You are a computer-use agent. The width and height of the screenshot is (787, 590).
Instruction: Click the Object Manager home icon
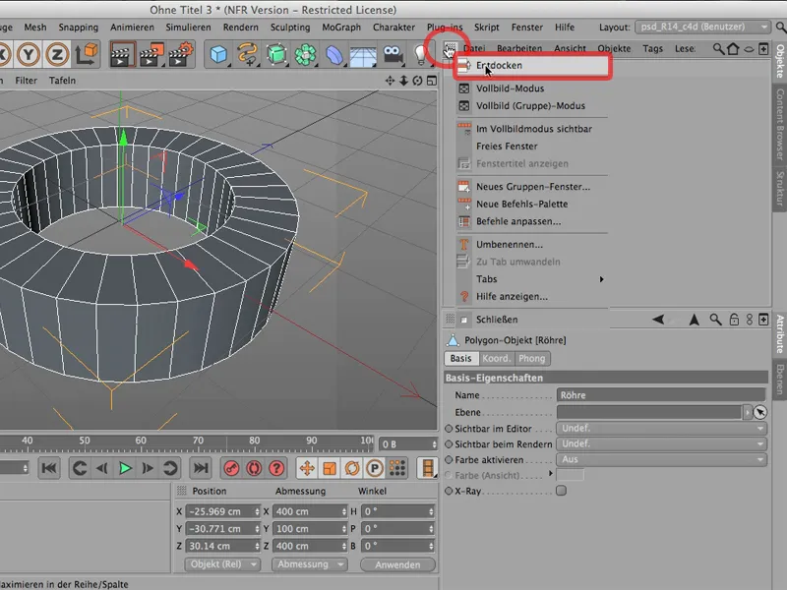(733, 48)
